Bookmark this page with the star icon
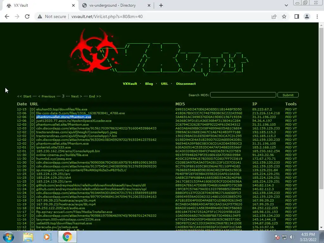Image resolution: width=324 pixels, height=243 pixels. (284, 16)
